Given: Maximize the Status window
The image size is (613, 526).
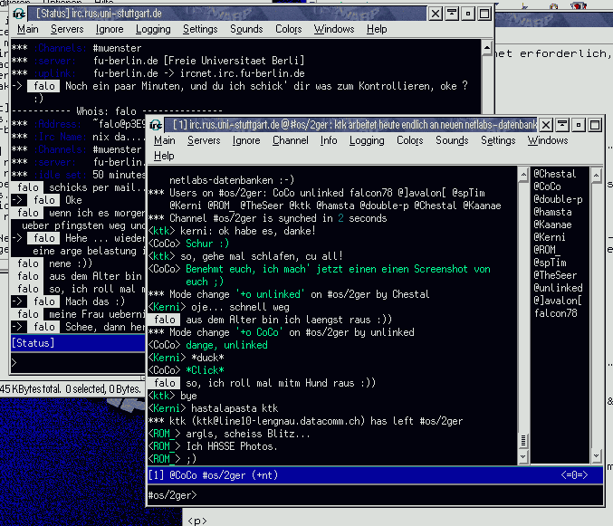Looking at the screenshot, I should (x=485, y=13).
